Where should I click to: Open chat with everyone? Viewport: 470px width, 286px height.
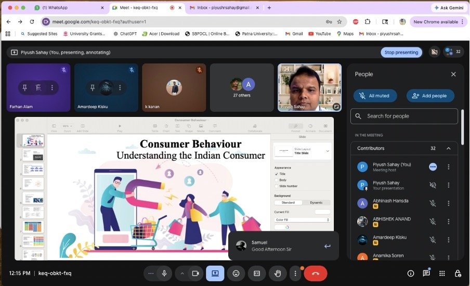[x=426, y=274]
